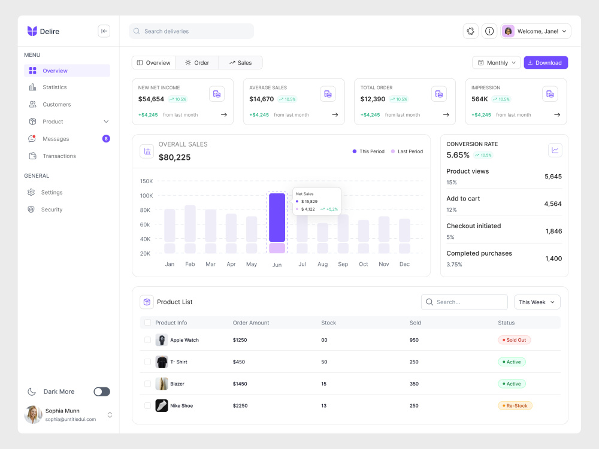
Task: Click the Transactions wallet icon
Action: pos(33,156)
